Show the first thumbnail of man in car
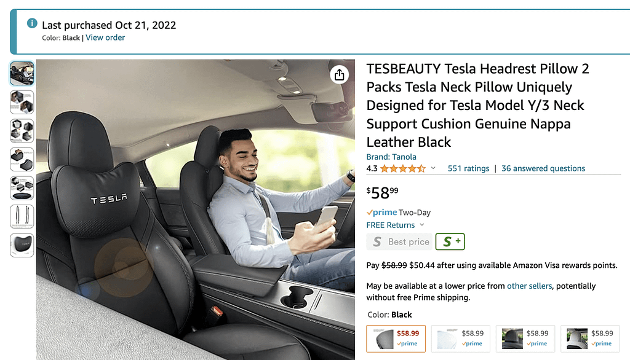The image size is (630, 360). [x=22, y=74]
